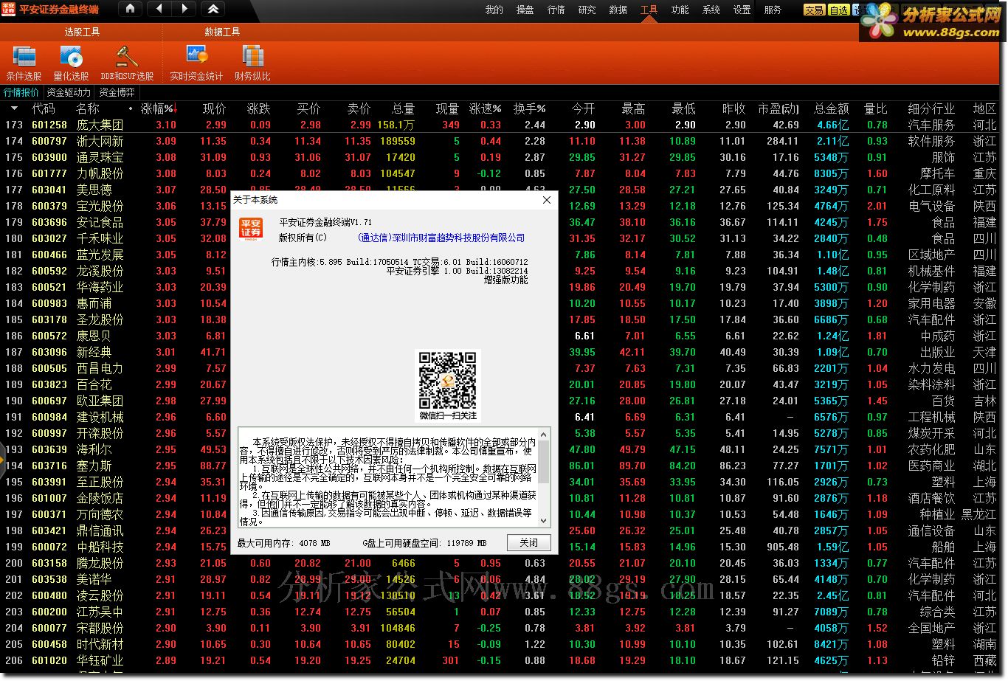
Task: Sort by 市盈(动) column header
Action: (x=779, y=108)
